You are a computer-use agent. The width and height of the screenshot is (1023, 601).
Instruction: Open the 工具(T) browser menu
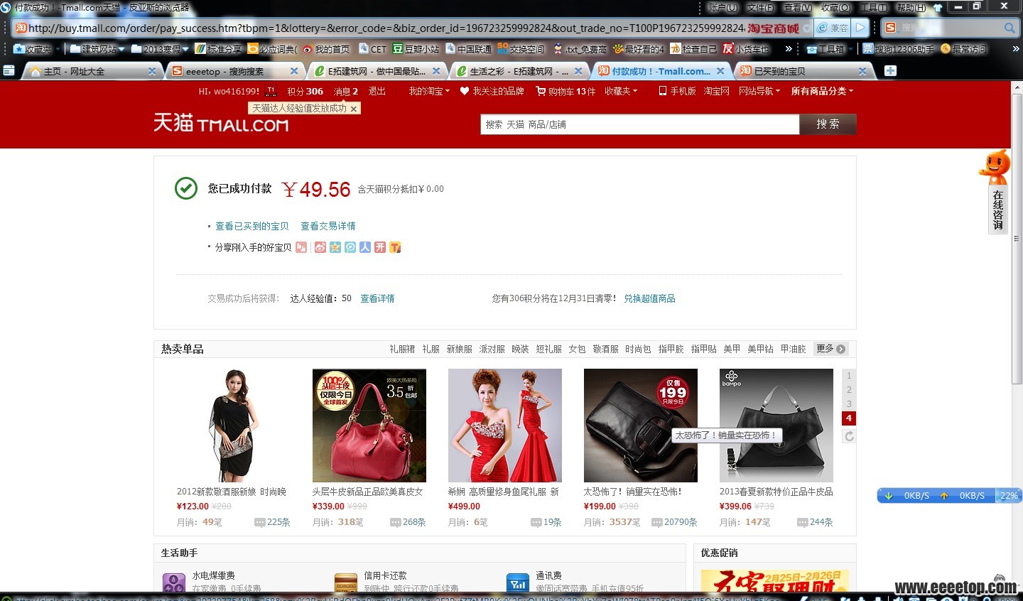click(873, 7)
